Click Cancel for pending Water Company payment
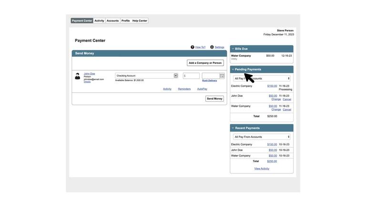The image size is (366, 206). pos(287,110)
